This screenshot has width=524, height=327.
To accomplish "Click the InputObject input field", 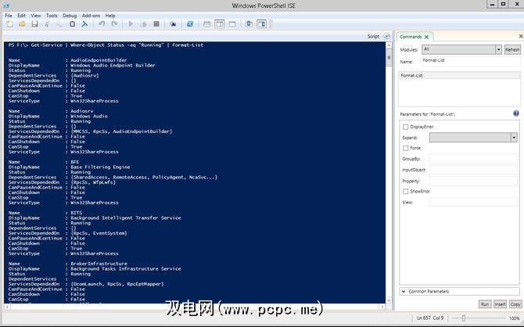I will pyautogui.click(x=473, y=170).
